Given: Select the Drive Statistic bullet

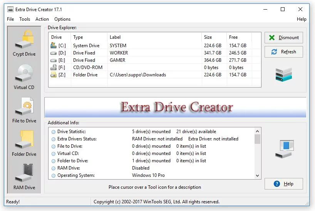Looking at the screenshot, I should click(54, 132).
